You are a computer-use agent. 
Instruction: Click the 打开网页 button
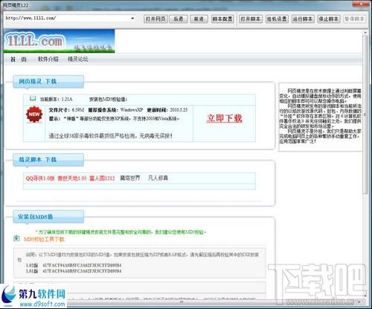coord(155,19)
